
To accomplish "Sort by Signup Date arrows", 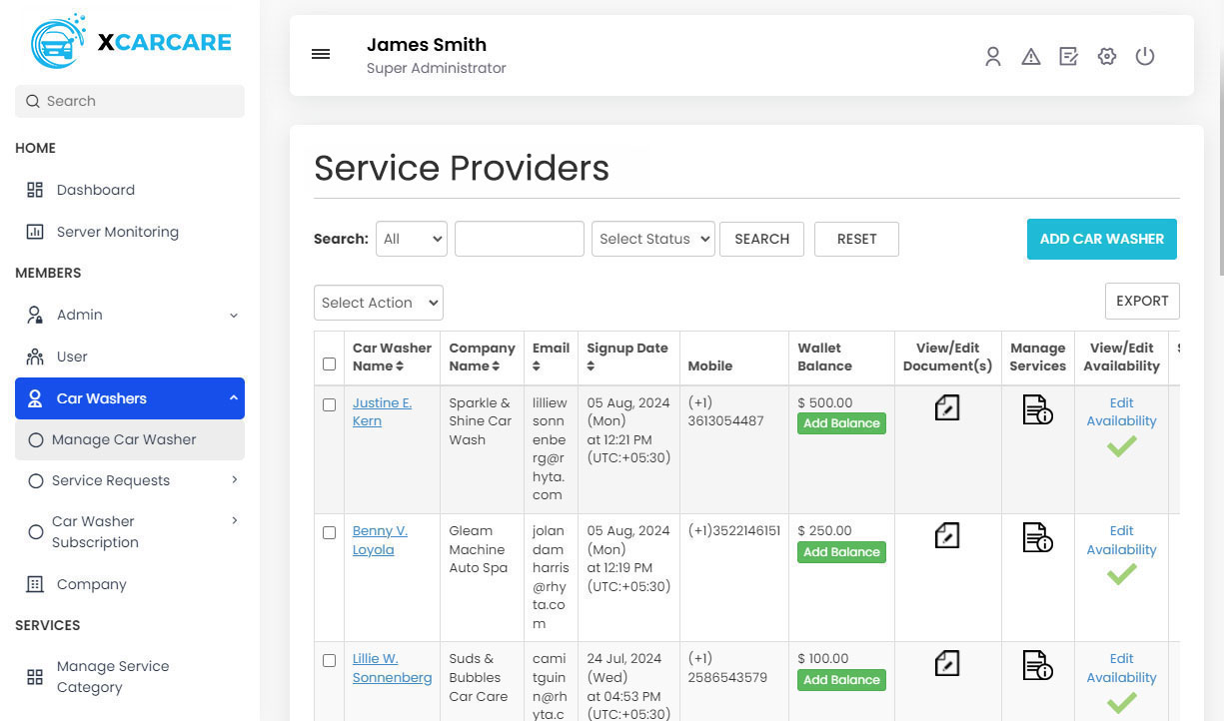I will coord(591,366).
